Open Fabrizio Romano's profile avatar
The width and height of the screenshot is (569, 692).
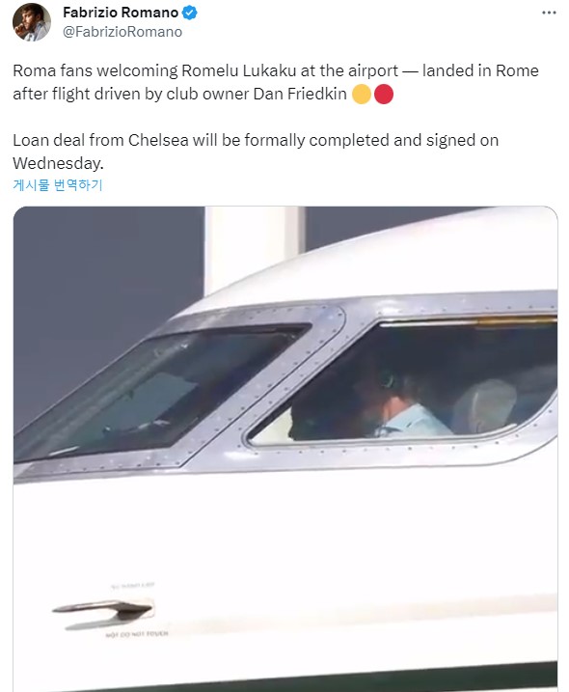pyautogui.click(x=31, y=22)
